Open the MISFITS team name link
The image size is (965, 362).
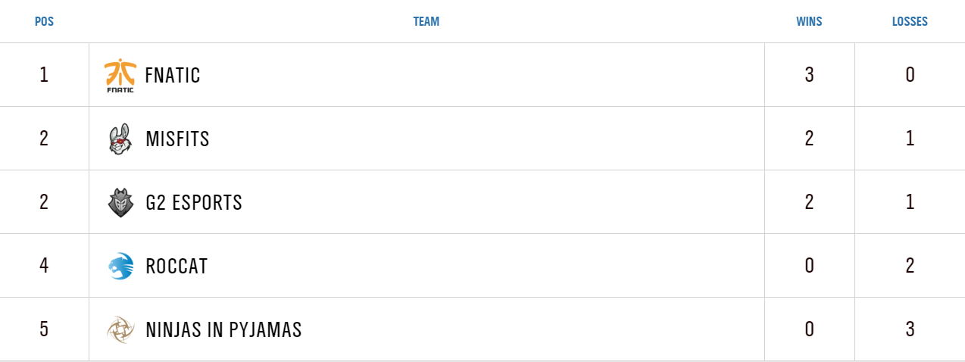click(x=177, y=139)
